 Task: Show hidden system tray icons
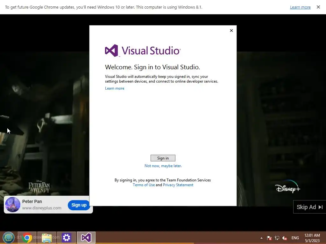pos(261,238)
